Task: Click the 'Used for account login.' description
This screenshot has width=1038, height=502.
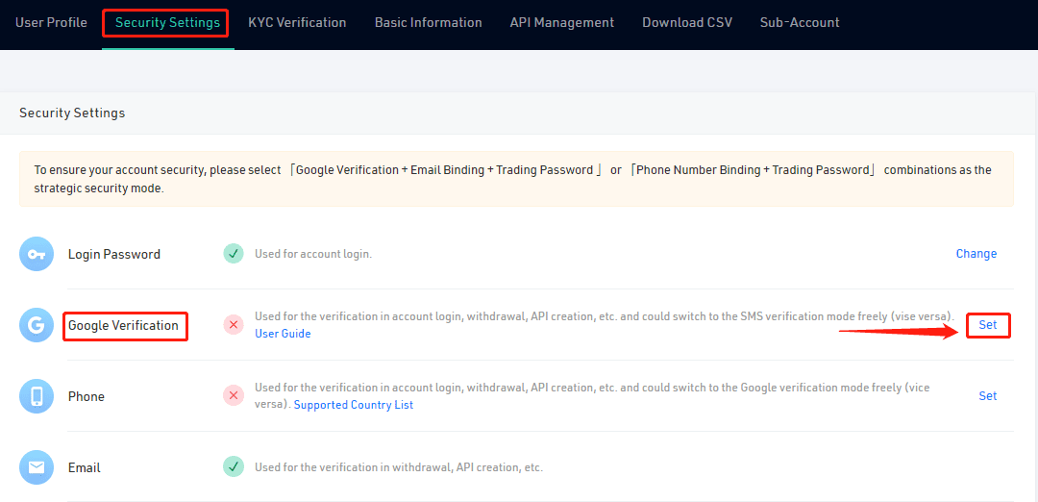Action: [x=313, y=254]
